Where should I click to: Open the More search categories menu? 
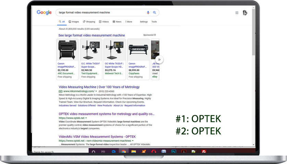[x=129, y=22]
